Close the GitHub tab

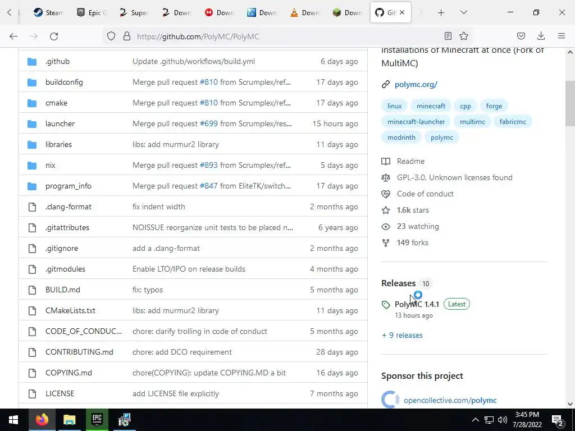[402, 12]
